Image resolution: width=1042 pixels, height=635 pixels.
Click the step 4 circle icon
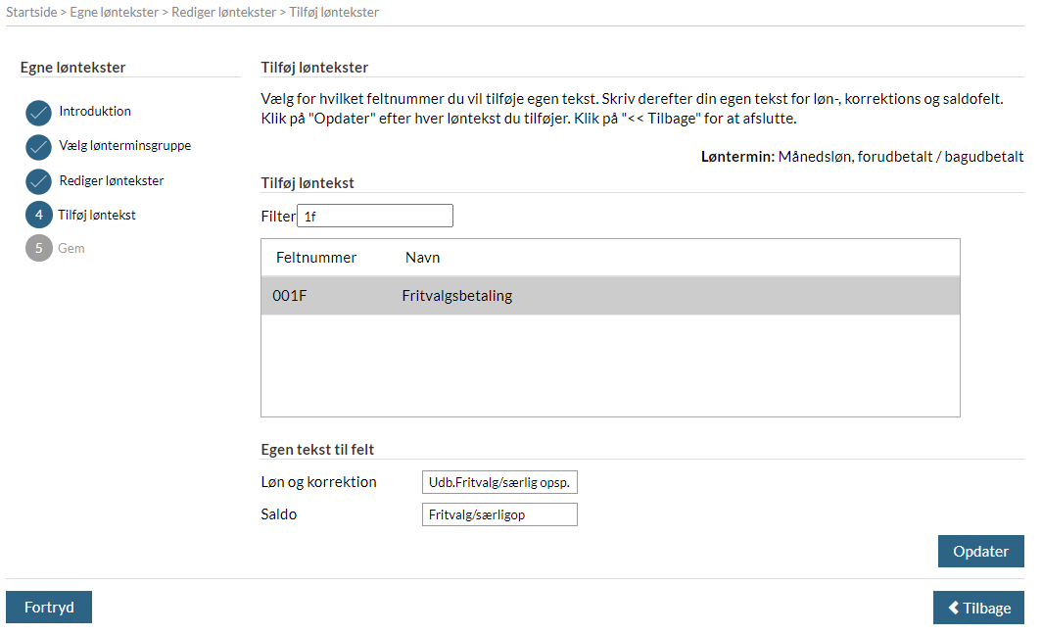(x=38, y=215)
